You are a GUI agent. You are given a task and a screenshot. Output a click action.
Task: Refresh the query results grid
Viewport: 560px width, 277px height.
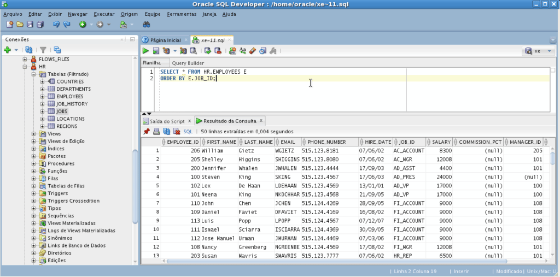[166, 132]
